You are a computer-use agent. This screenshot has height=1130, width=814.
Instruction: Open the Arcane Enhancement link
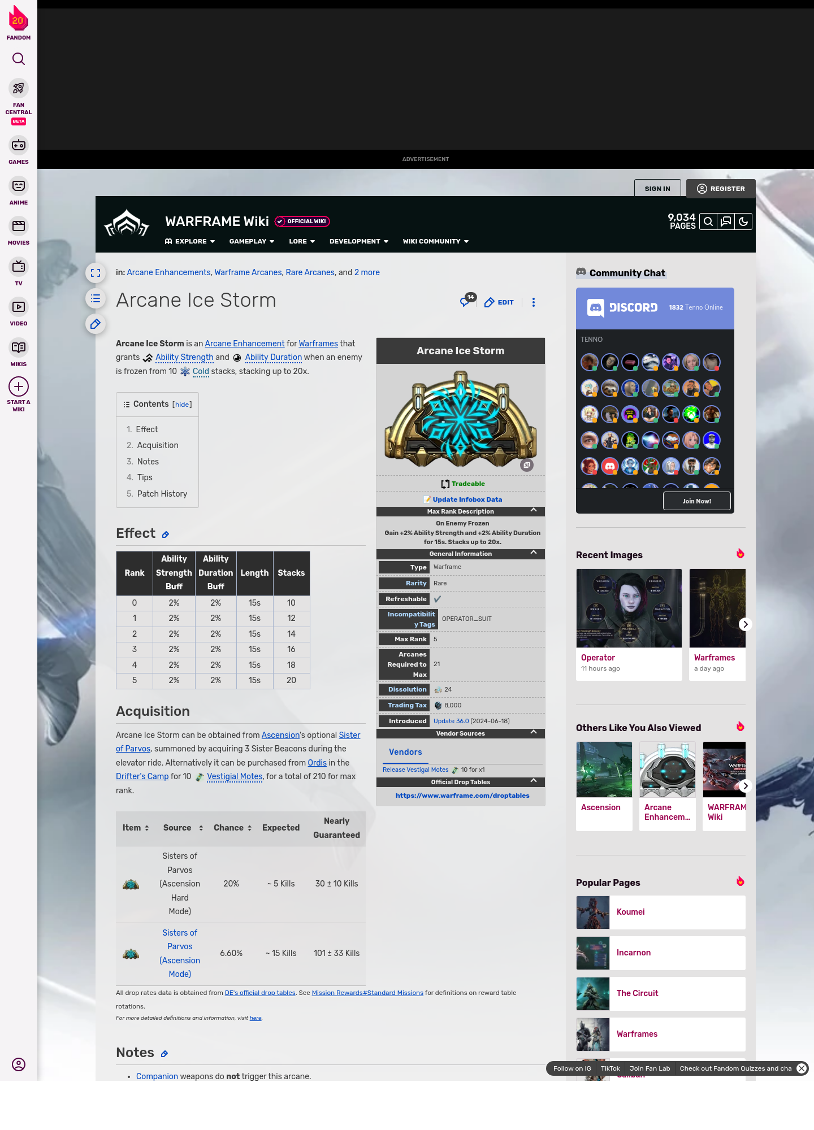tap(245, 344)
